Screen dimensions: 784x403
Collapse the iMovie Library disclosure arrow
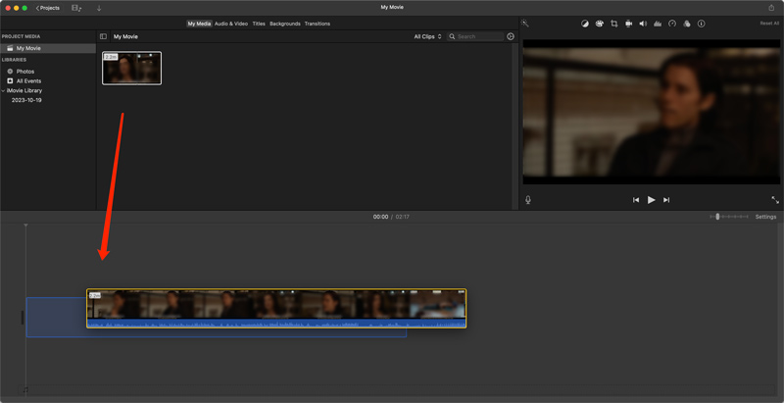[3, 90]
